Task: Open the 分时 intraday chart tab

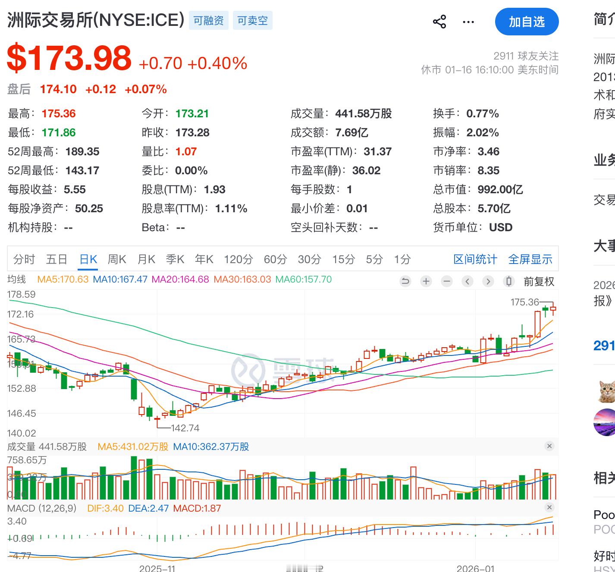Action: click(25, 259)
